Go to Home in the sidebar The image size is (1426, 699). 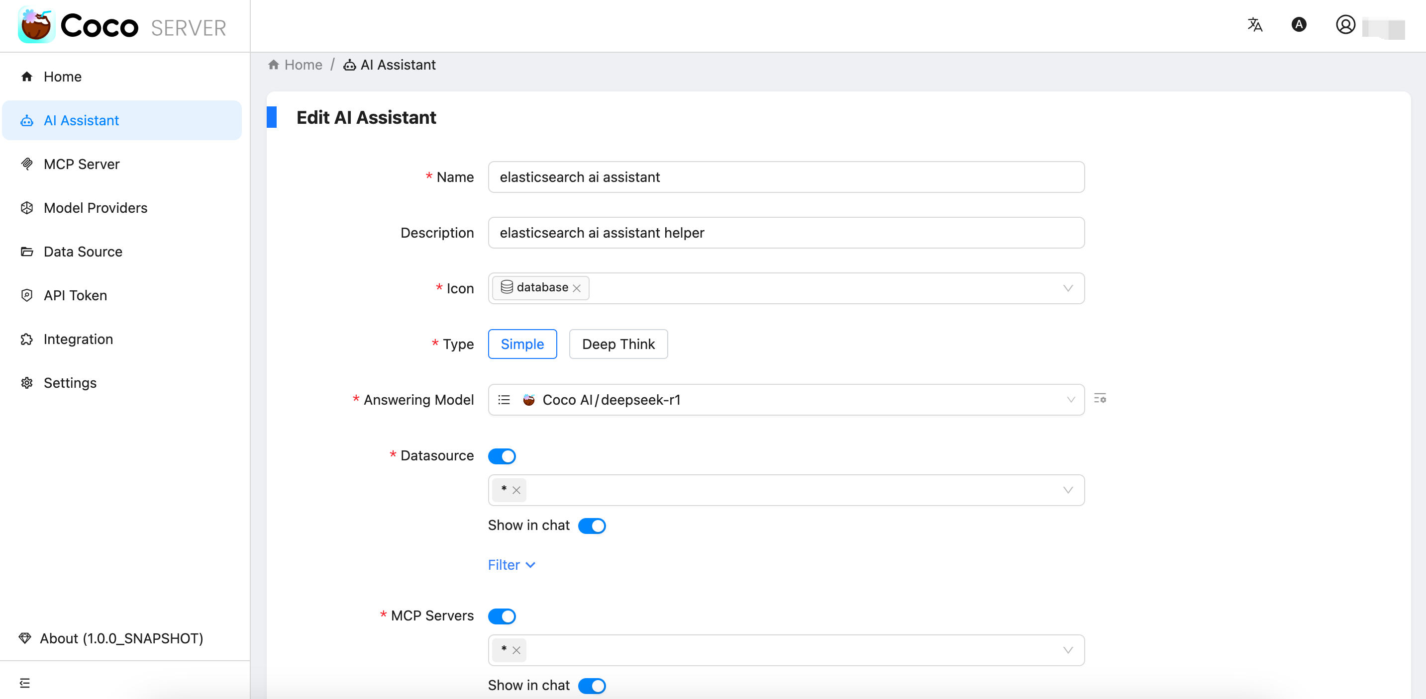(x=122, y=77)
